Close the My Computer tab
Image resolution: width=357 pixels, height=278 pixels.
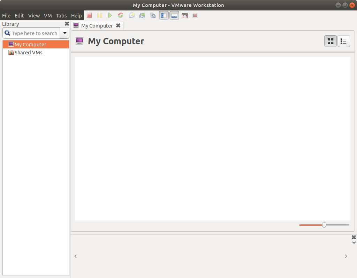tap(118, 25)
